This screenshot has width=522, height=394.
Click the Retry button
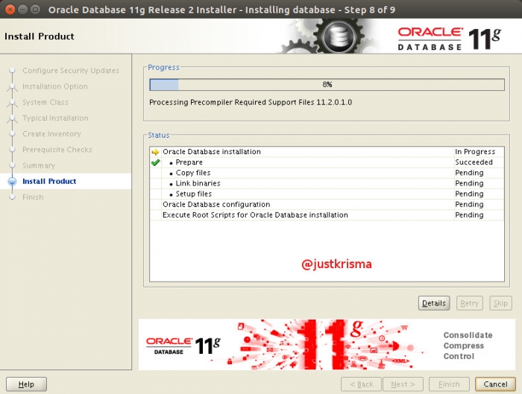[469, 303]
